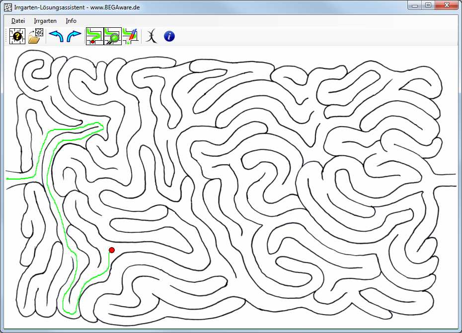Undo last step with left blue arrow

pos(56,36)
